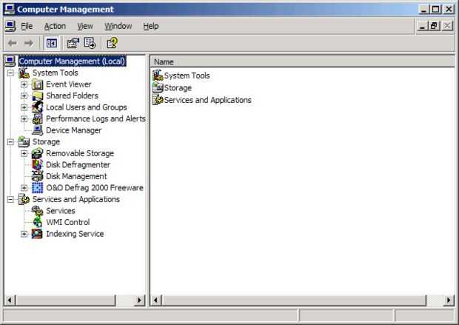
Task: Click the Removable Storage icon
Action: click(38, 153)
